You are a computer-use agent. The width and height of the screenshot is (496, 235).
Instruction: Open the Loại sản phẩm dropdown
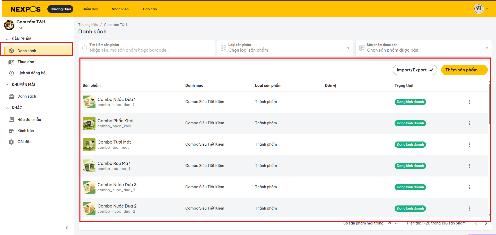coord(285,48)
